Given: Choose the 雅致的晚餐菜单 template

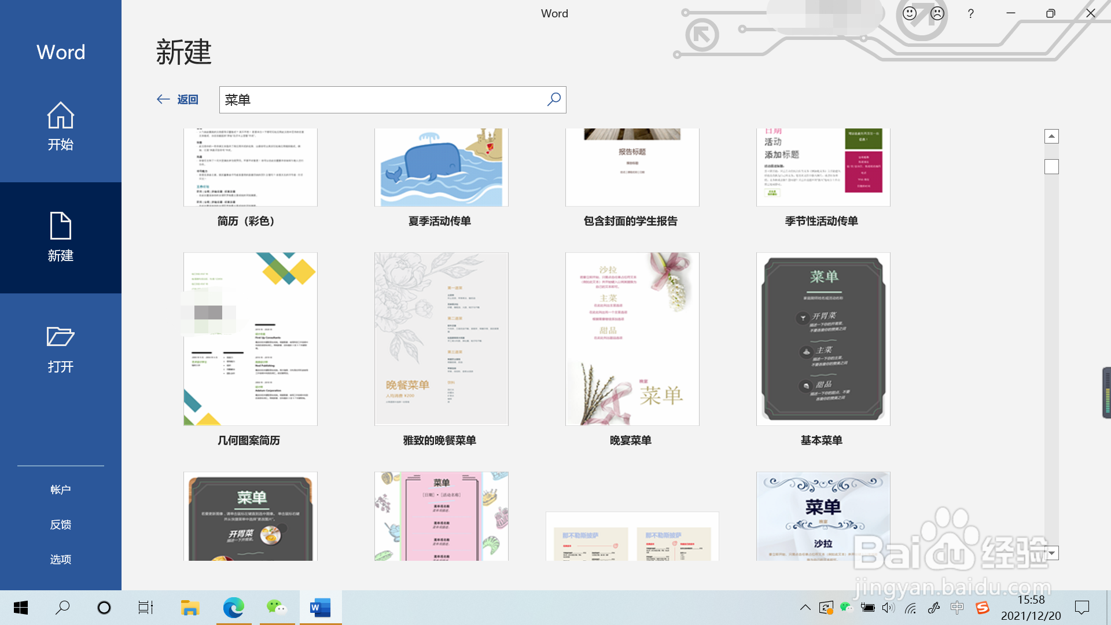Looking at the screenshot, I should tap(441, 339).
